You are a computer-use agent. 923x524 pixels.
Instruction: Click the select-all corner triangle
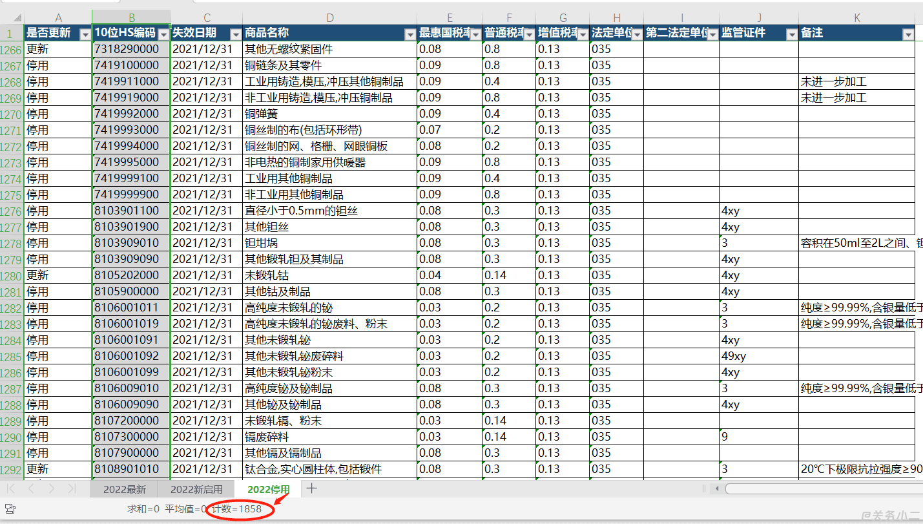click(12, 17)
